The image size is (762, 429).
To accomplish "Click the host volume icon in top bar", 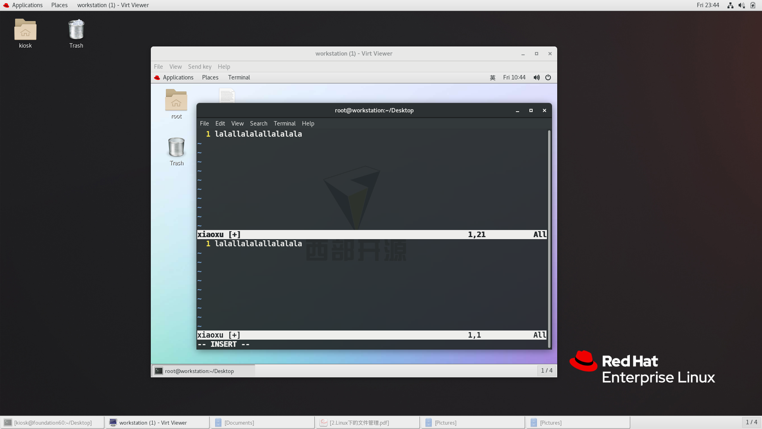I will point(741,5).
